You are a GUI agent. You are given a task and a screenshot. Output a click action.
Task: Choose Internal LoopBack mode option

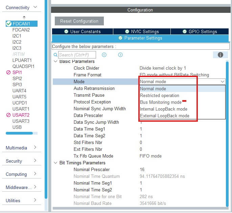(164, 109)
